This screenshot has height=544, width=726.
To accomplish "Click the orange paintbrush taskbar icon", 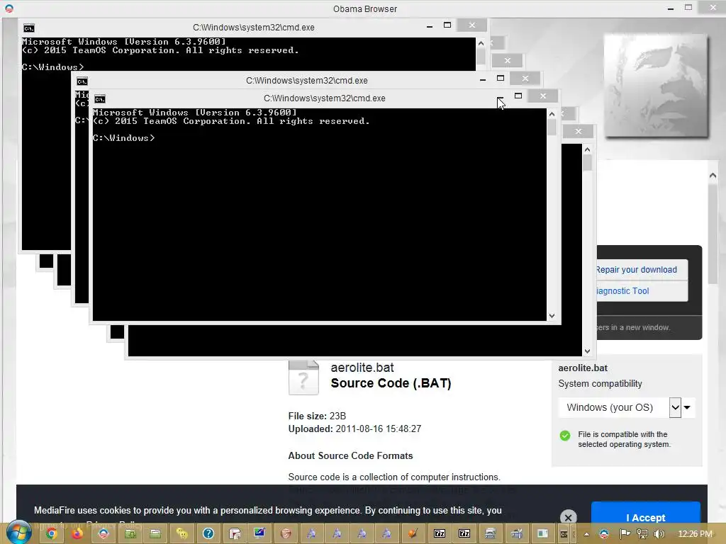I will tap(413, 534).
